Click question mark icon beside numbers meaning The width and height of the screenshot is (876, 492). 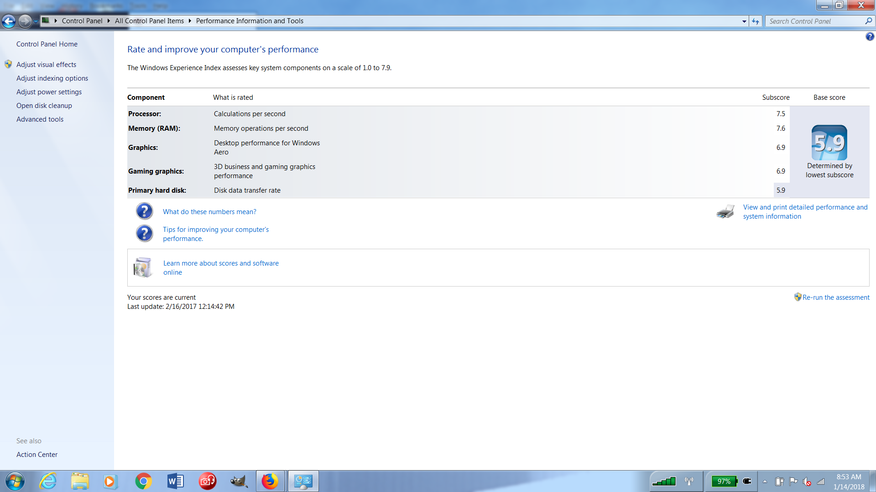click(x=144, y=211)
